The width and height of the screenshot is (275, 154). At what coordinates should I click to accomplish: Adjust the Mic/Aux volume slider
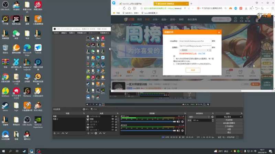tap(148, 121)
